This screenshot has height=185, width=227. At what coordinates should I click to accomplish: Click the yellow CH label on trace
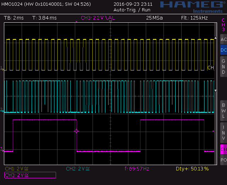[211, 68]
